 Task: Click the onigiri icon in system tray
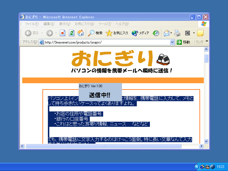coord(207,167)
